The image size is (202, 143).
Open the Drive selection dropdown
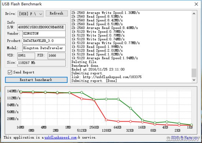tap(30, 14)
